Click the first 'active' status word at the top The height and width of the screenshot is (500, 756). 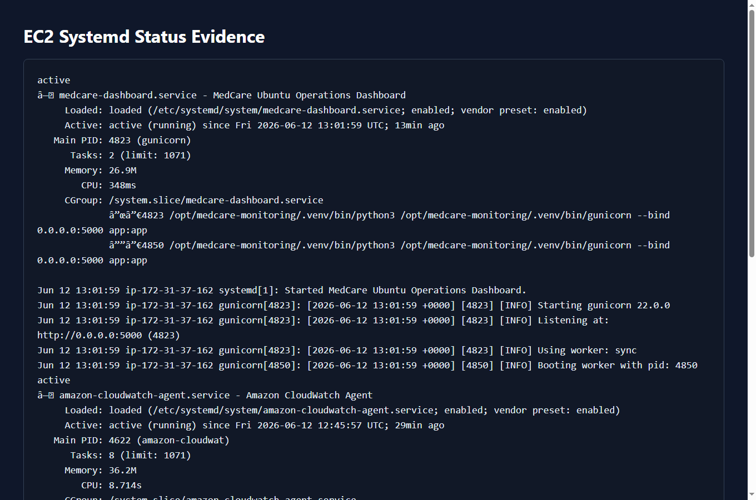(x=54, y=80)
